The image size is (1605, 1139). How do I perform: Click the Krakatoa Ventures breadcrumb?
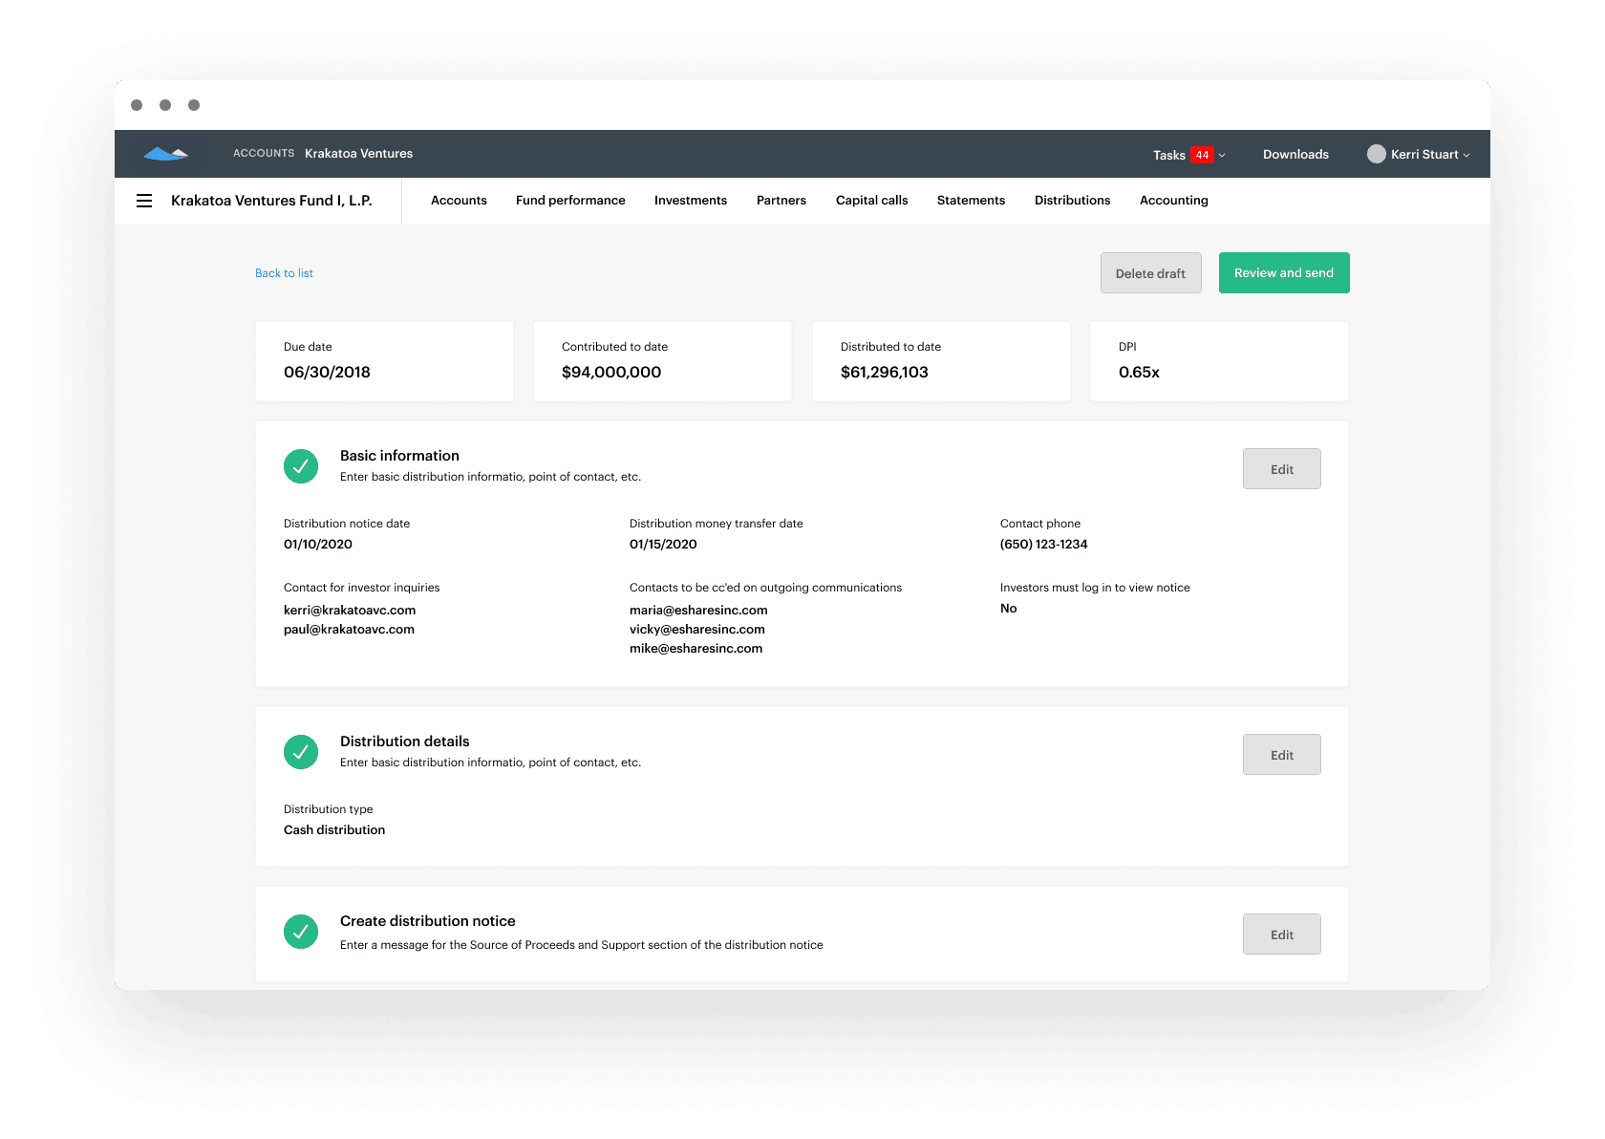(x=358, y=153)
